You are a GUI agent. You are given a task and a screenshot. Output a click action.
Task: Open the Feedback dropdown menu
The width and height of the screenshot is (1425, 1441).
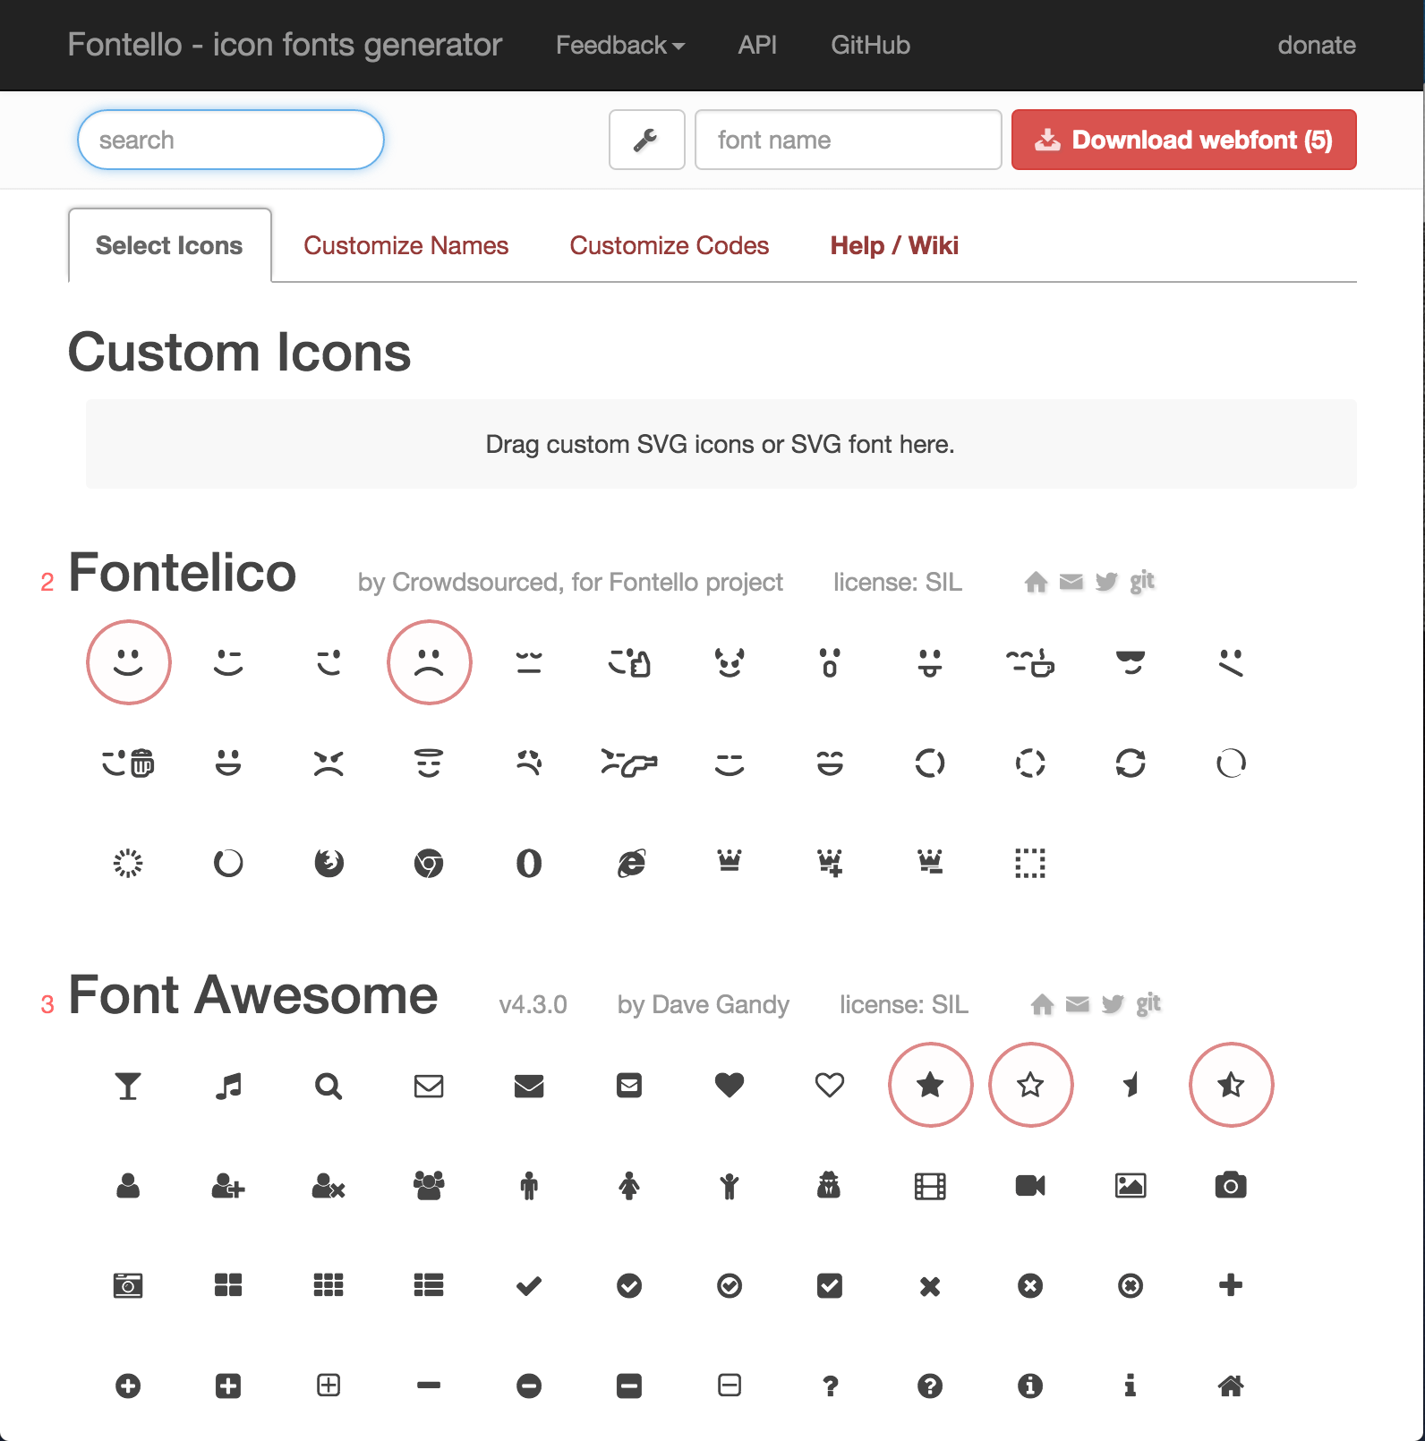(619, 45)
